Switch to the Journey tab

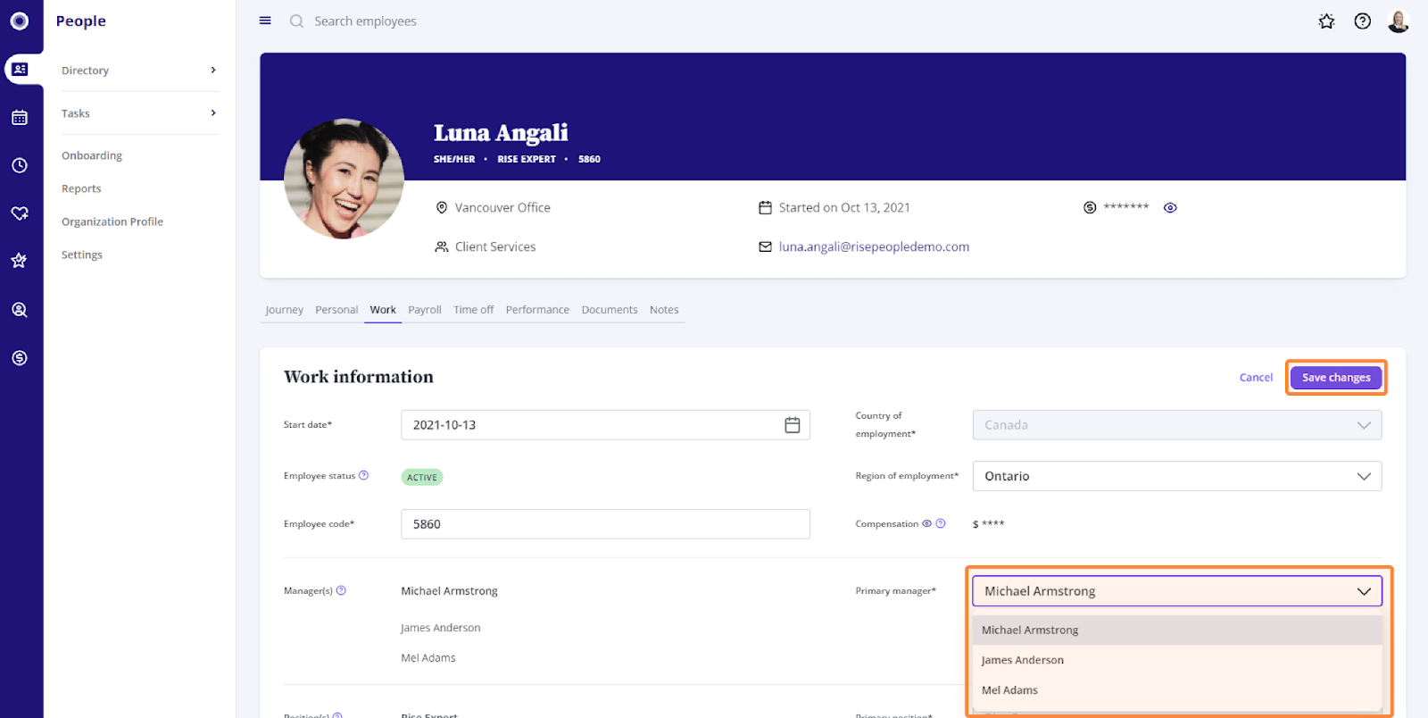point(284,310)
